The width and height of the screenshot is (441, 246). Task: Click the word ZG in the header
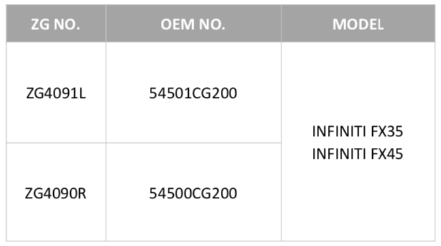[x=40, y=24]
